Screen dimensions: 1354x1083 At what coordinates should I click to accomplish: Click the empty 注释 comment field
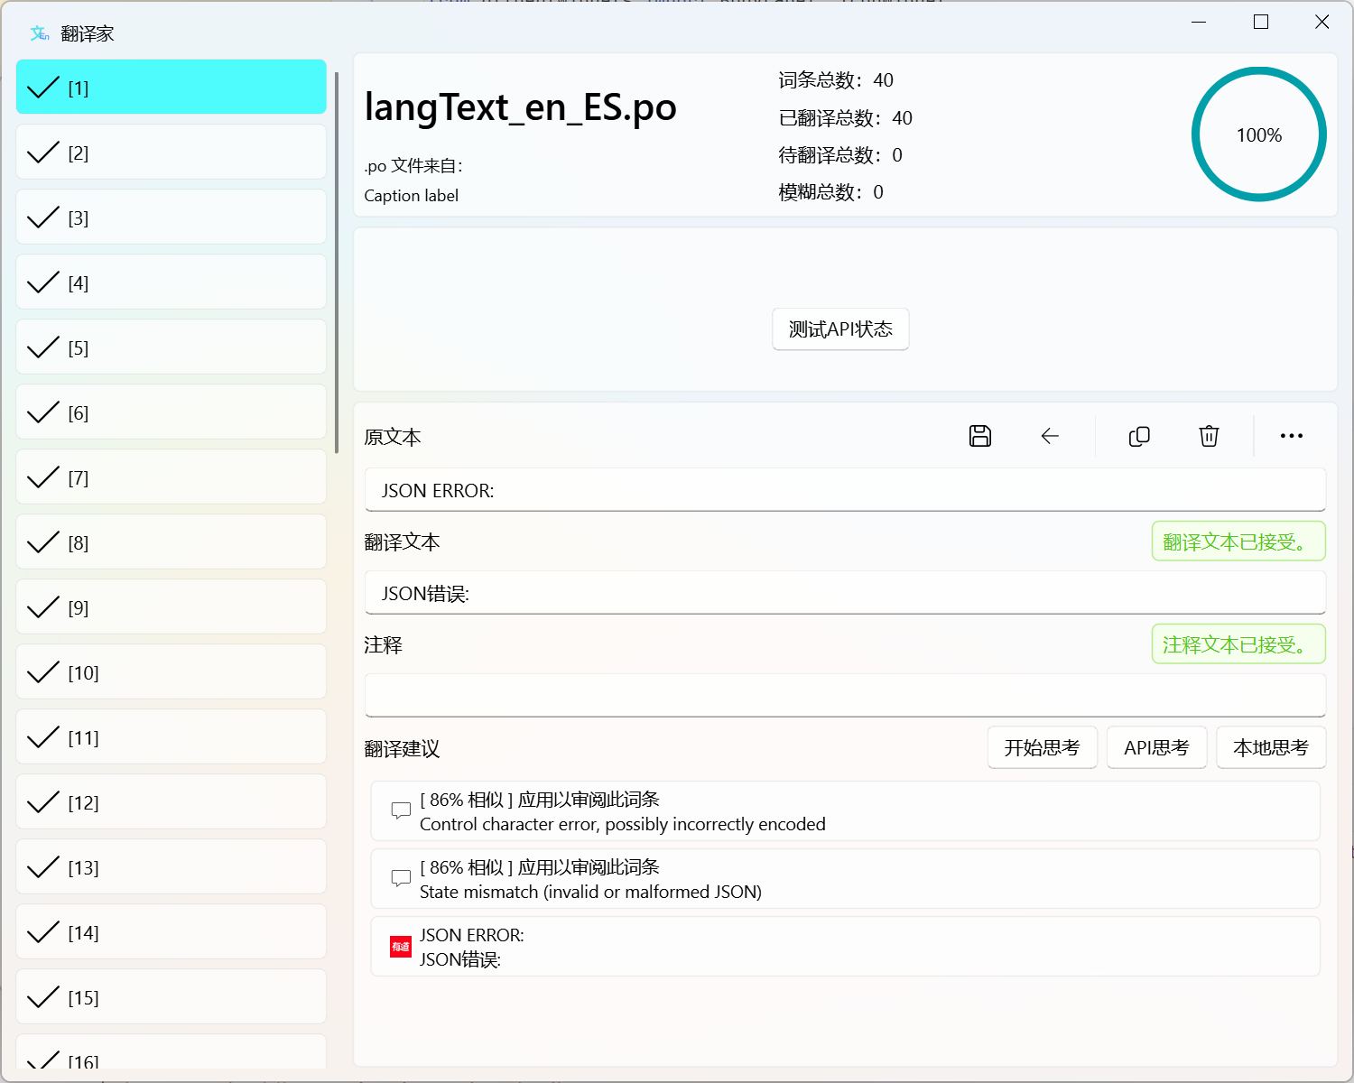click(x=845, y=696)
